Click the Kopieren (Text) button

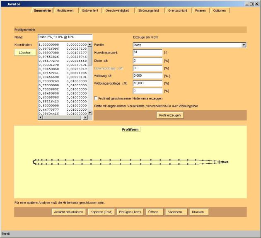click(101, 212)
